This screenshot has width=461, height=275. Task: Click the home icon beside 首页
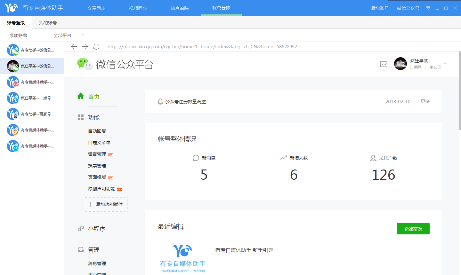click(x=81, y=96)
